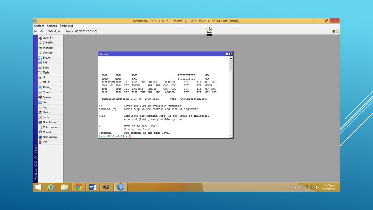Screen dimensions: 373x210
Task: Click the Exit icon in sidebar
Action: click(40, 142)
